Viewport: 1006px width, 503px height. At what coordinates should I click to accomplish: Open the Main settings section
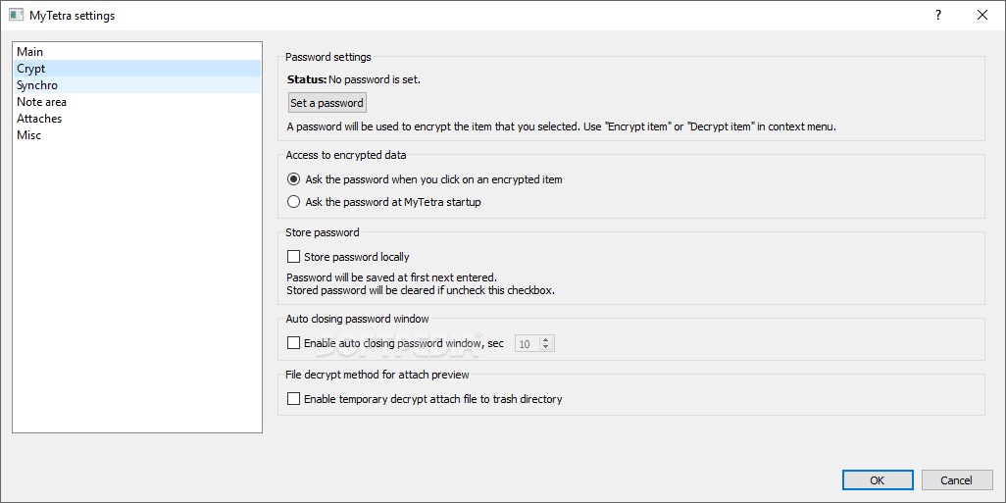click(x=137, y=51)
